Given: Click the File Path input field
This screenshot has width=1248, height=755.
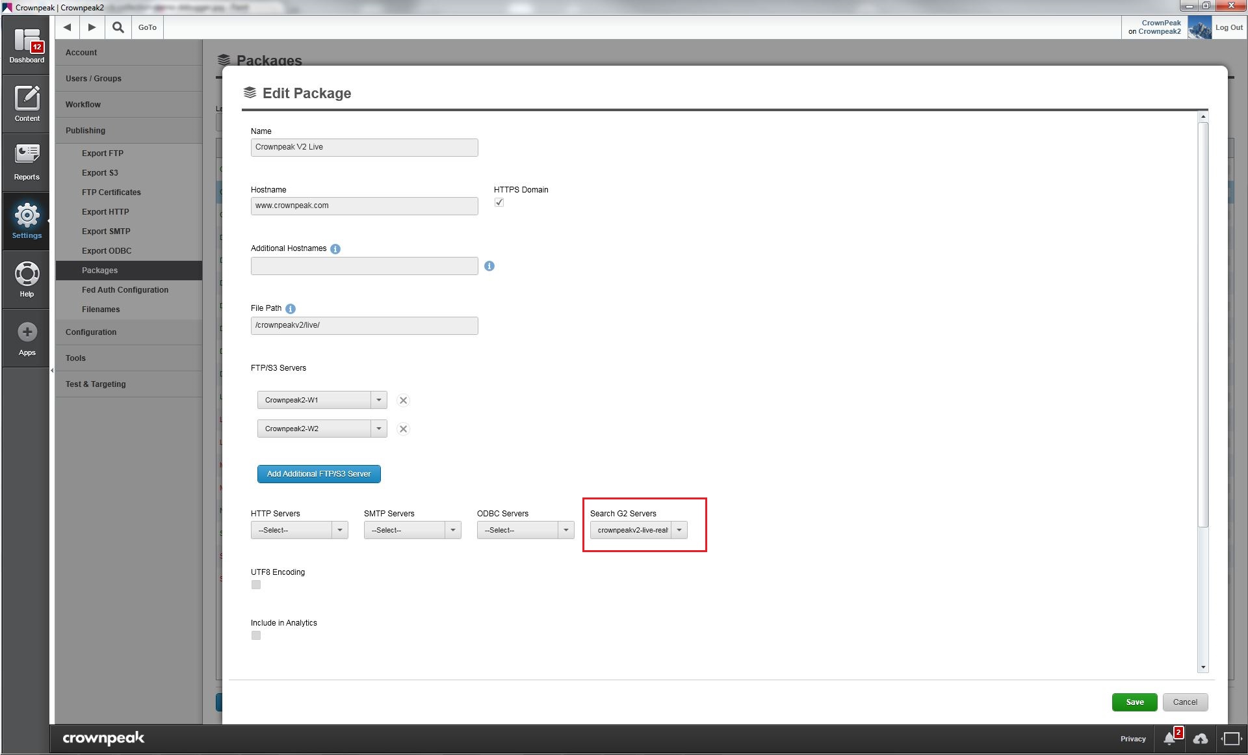Looking at the screenshot, I should click(x=364, y=326).
